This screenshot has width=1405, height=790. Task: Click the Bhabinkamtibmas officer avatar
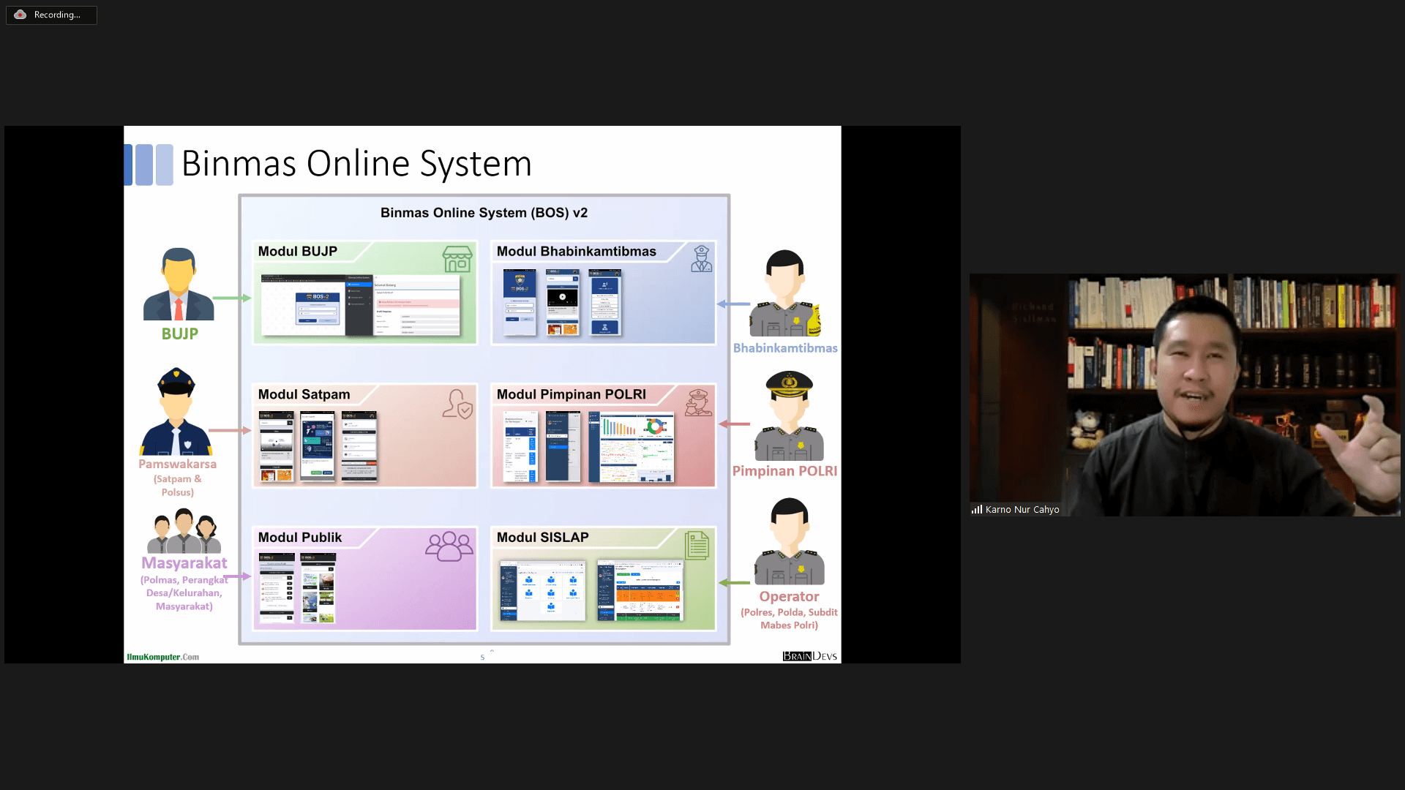pyautogui.click(x=784, y=293)
